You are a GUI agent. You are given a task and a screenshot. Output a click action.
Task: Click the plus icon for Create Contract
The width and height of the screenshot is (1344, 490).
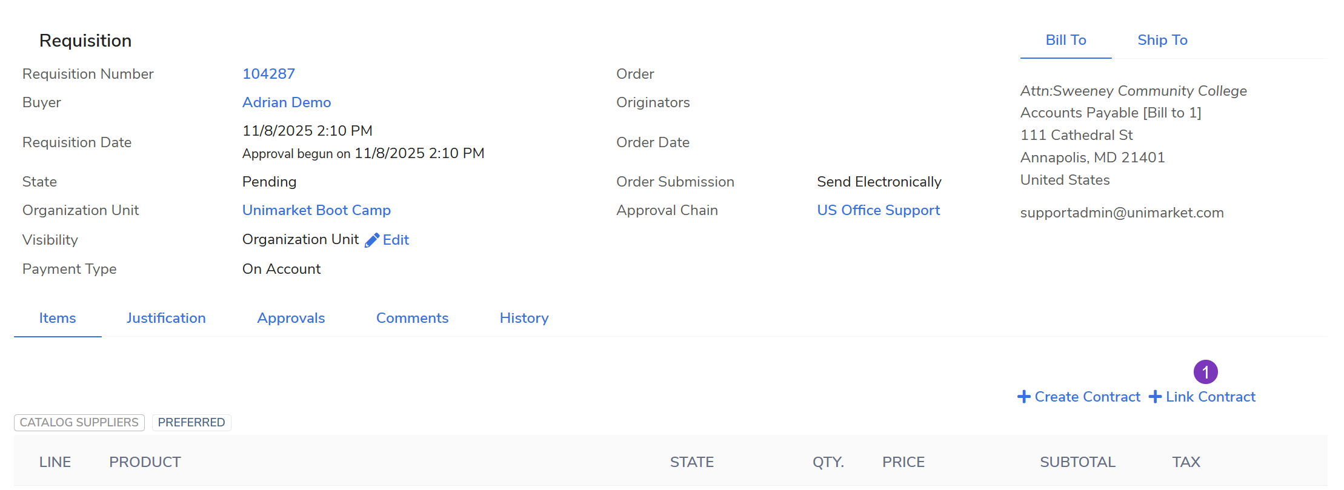tap(1024, 397)
